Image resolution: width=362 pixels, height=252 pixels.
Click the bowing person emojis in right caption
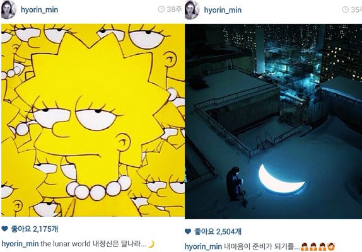[318, 247]
